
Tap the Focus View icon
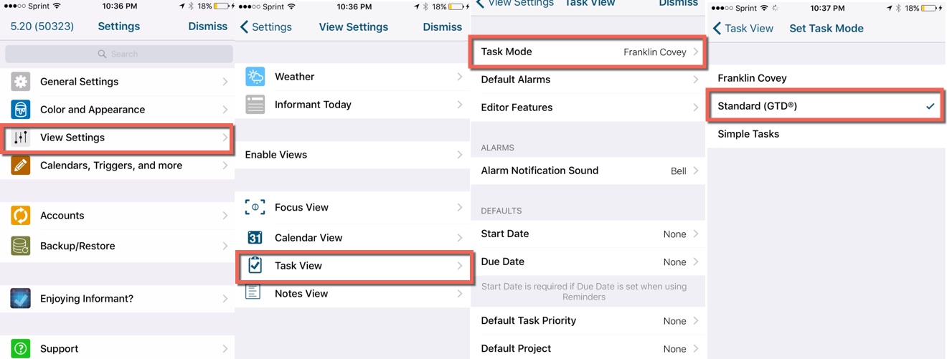(x=255, y=207)
